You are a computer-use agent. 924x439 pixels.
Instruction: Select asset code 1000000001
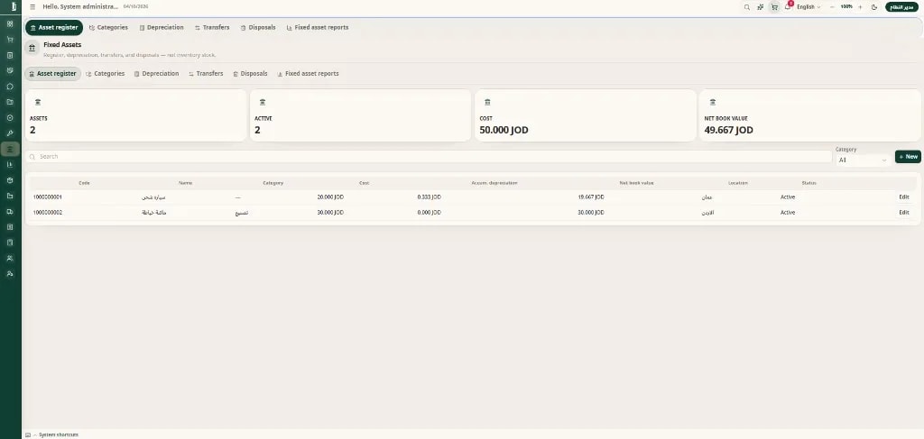48,197
